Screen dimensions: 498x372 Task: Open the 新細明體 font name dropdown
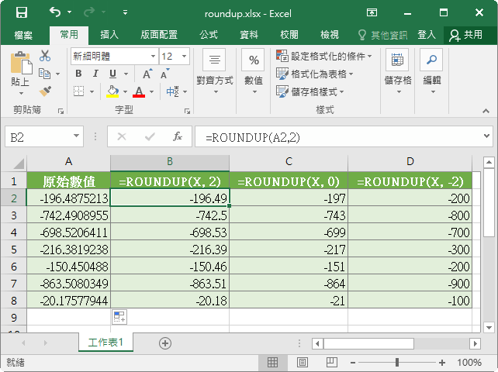[x=153, y=56]
